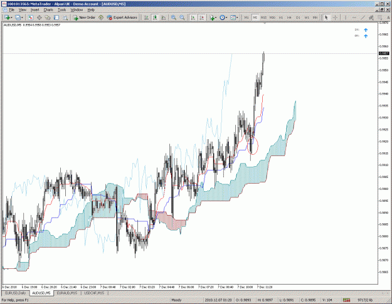This screenshot has height=304, width=392.
Task: Expand the Periods dropdown arrow
Action: point(226,18)
